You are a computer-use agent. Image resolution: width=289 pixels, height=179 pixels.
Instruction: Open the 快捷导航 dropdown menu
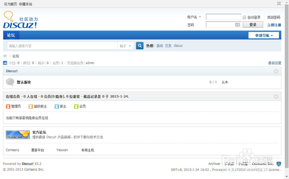(x=264, y=35)
